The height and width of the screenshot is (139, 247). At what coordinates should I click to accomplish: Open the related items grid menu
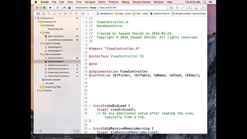[83, 14]
